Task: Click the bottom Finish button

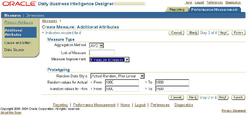Action: [238, 97]
